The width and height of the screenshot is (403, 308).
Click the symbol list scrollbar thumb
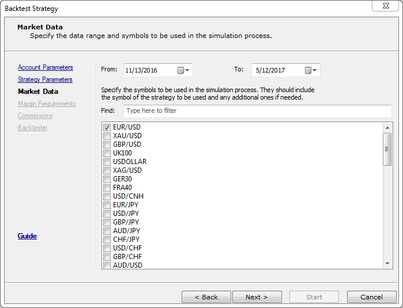387,149
